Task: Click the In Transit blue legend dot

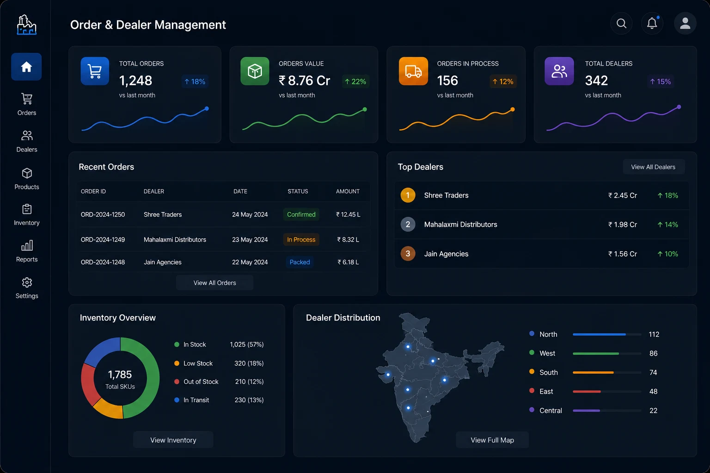Action: [177, 400]
